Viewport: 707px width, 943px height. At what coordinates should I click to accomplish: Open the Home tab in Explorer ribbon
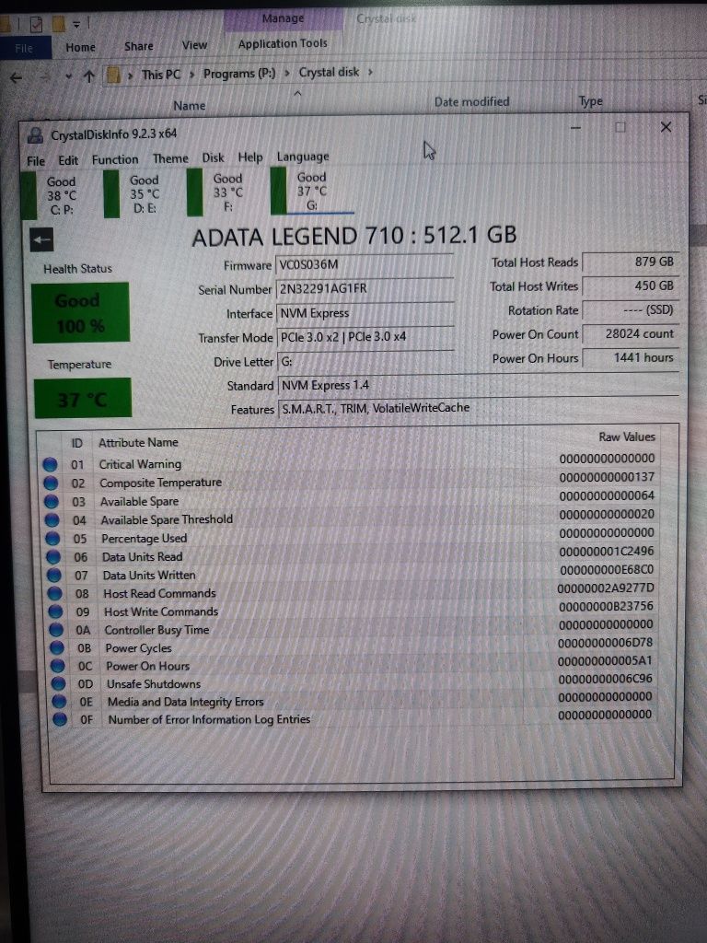tap(81, 47)
